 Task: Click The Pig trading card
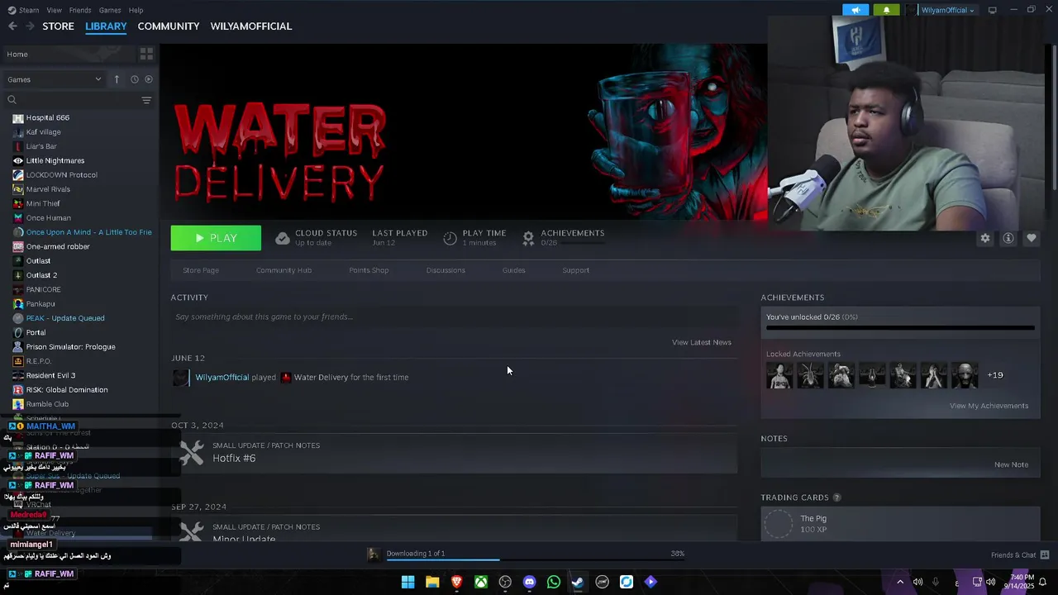coord(900,524)
